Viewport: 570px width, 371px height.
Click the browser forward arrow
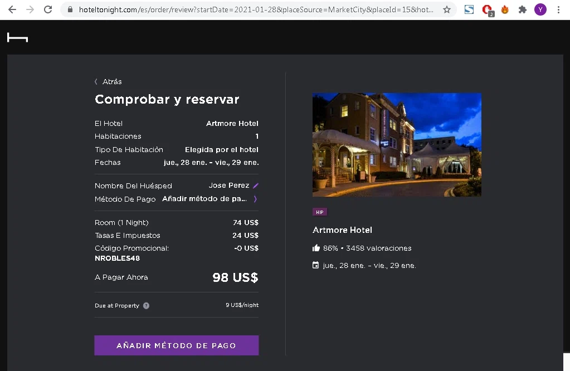pos(30,9)
